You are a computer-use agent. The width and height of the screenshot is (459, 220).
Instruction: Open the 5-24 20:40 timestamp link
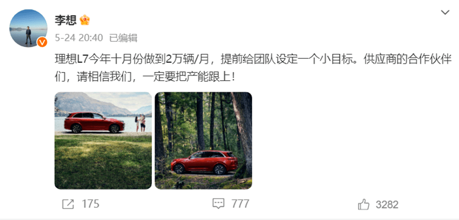(79, 38)
